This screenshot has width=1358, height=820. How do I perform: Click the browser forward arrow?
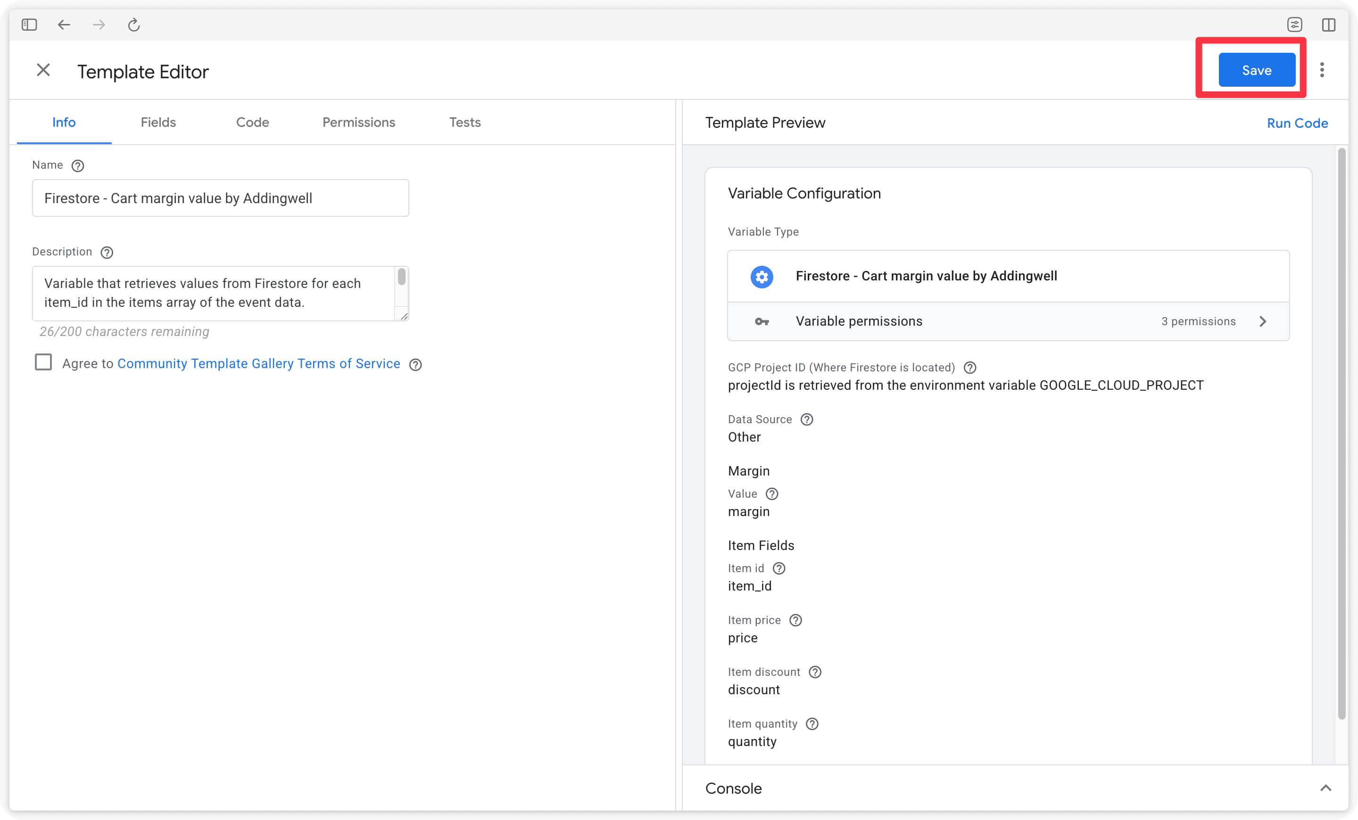[x=99, y=25]
